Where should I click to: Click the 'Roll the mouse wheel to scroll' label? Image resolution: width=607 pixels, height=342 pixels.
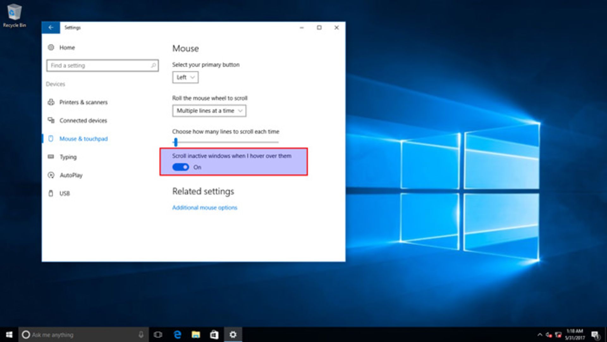pos(210,98)
